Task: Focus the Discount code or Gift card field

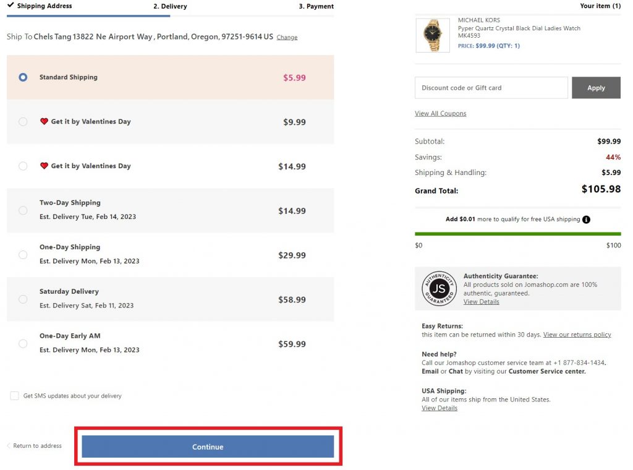Action: click(491, 88)
